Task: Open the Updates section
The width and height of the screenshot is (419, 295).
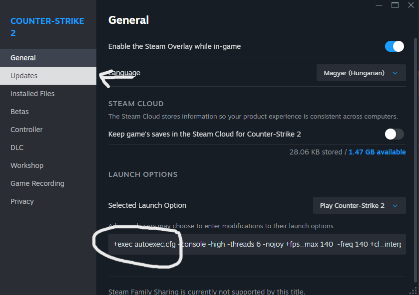Action: (48, 76)
